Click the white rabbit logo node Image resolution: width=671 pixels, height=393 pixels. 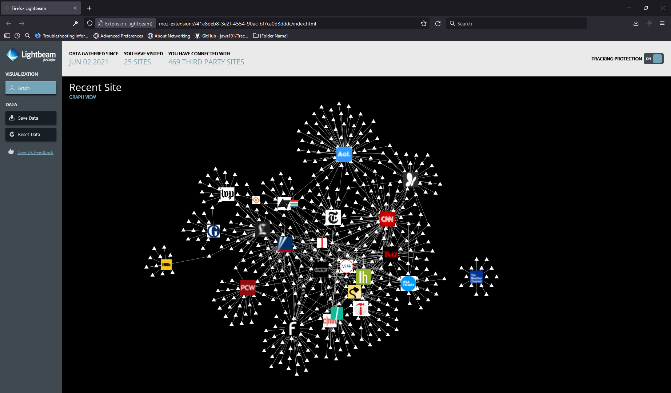click(x=411, y=180)
